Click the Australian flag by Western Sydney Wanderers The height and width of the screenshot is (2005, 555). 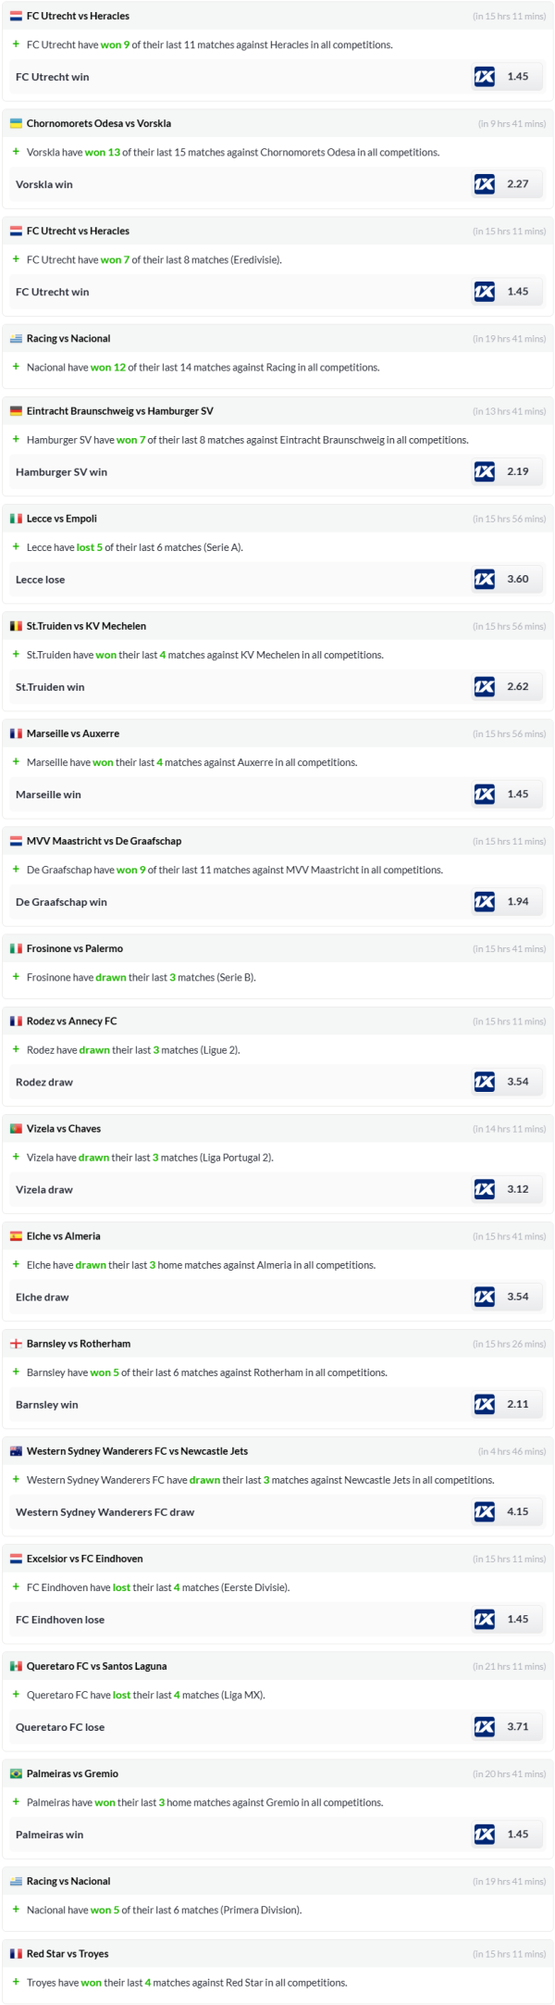[16, 1451]
